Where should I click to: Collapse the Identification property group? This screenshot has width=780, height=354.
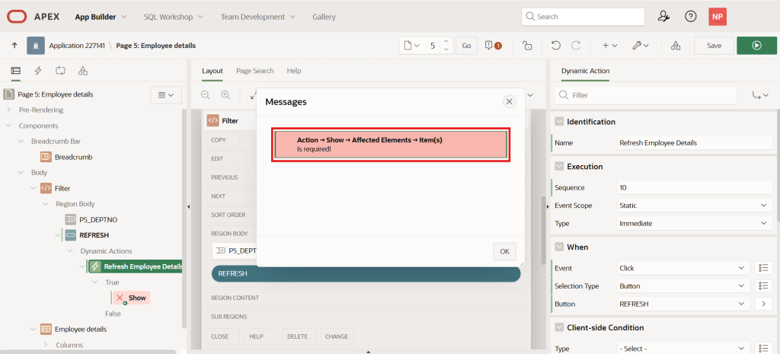click(559, 122)
